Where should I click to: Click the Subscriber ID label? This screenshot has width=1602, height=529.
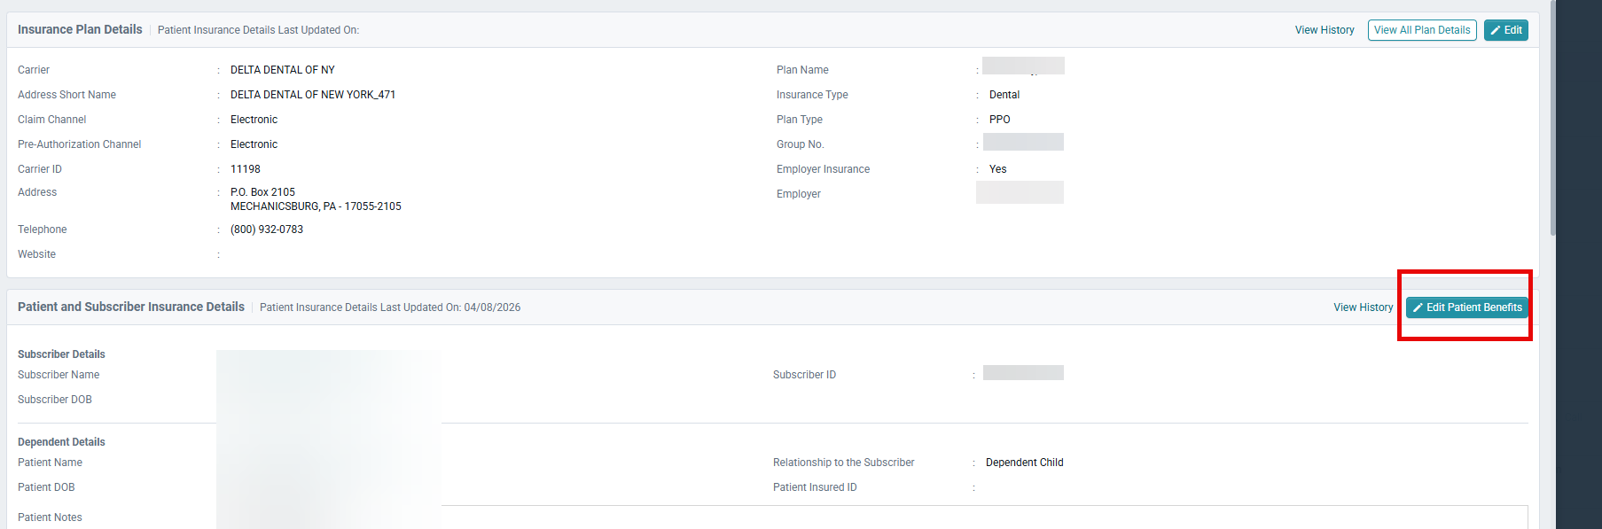804,375
